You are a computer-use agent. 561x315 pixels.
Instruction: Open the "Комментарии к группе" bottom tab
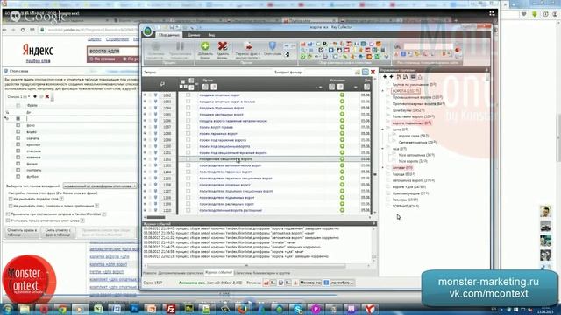pos(272,273)
